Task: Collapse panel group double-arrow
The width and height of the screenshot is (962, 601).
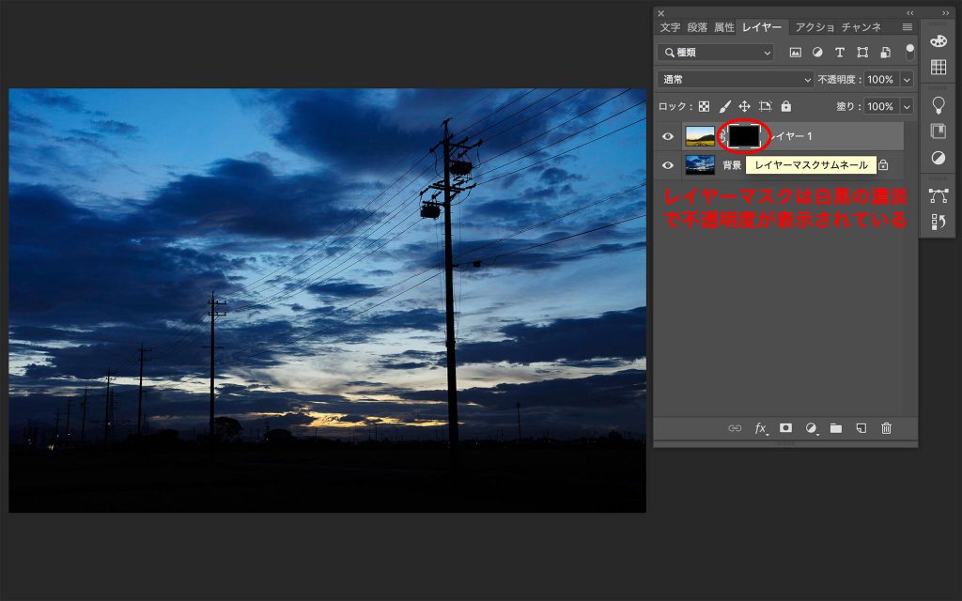Action: (909, 13)
